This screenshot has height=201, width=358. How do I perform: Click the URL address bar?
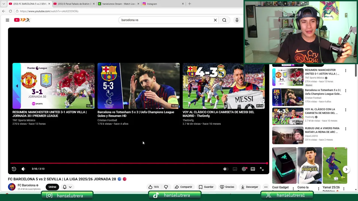[x=129, y=11]
